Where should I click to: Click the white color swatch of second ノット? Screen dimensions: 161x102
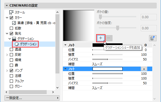(107, 69)
